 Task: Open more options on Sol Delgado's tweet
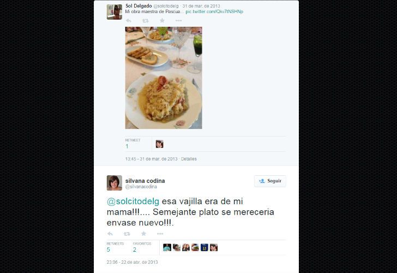coord(178,21)
